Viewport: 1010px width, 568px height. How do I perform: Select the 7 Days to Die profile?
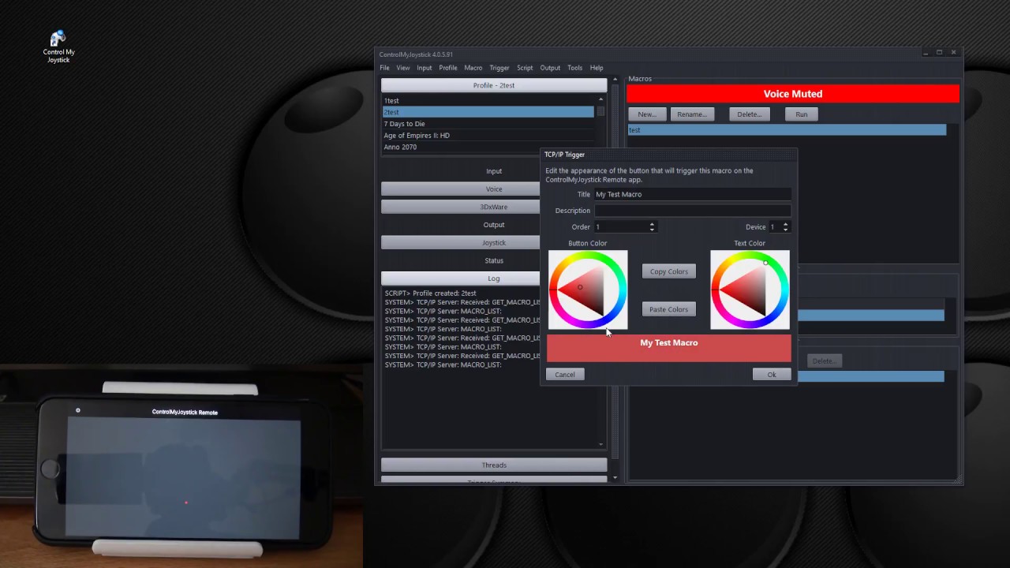pyautogui.click(x=488, y=124)
